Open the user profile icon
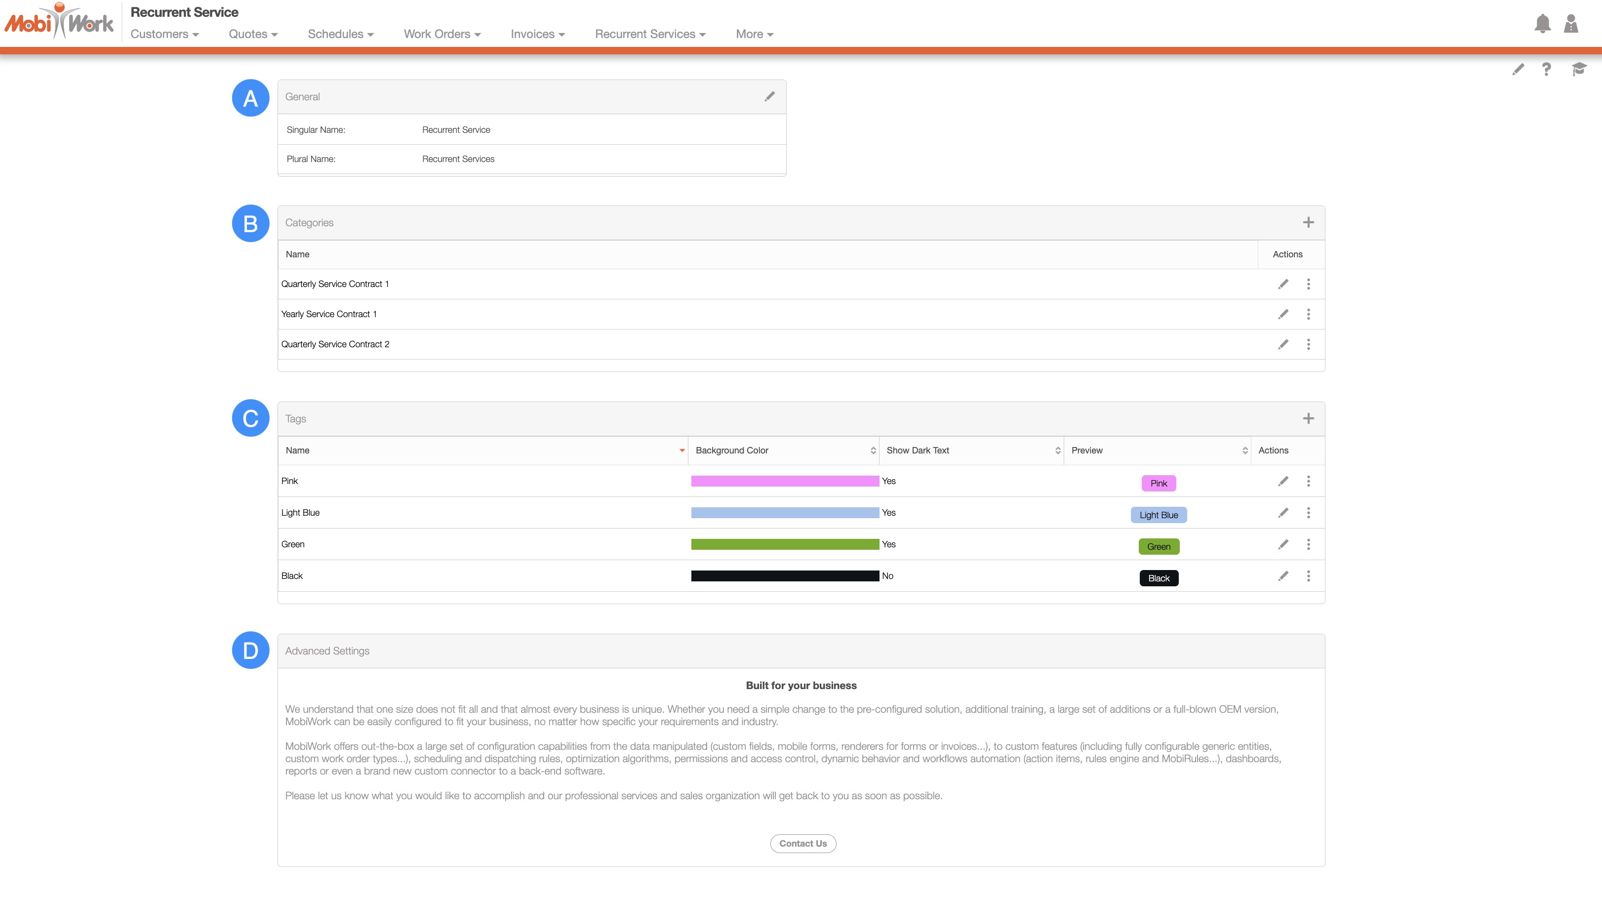1602x898 pixels. 1571,24
